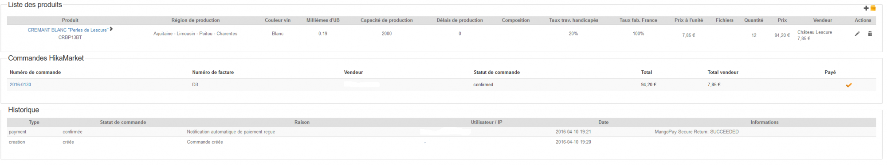Click the Vendeur header in product list

click(x=822, y=20)
